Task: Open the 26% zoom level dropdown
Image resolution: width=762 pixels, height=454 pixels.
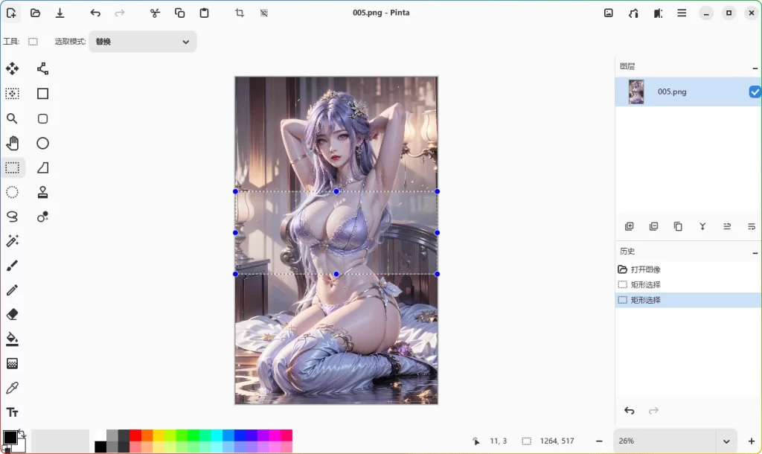Action: 676,441
